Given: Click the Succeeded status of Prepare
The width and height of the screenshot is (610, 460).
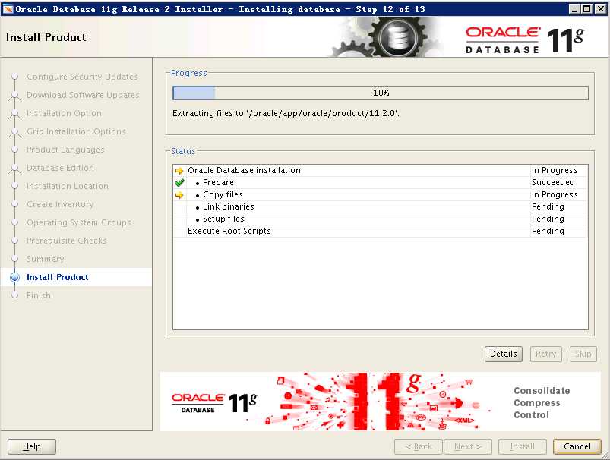Looking at the screenshot, I should click(x=553, y=182).
